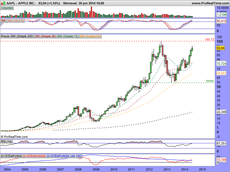Click the 2009 year on time axis
Image resolution: width=230 pixels, height=172 pixels.
(96, 169)
